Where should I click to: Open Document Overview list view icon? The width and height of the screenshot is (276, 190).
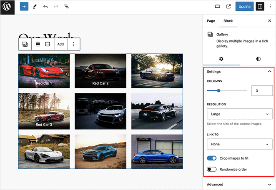pos(67,7)
